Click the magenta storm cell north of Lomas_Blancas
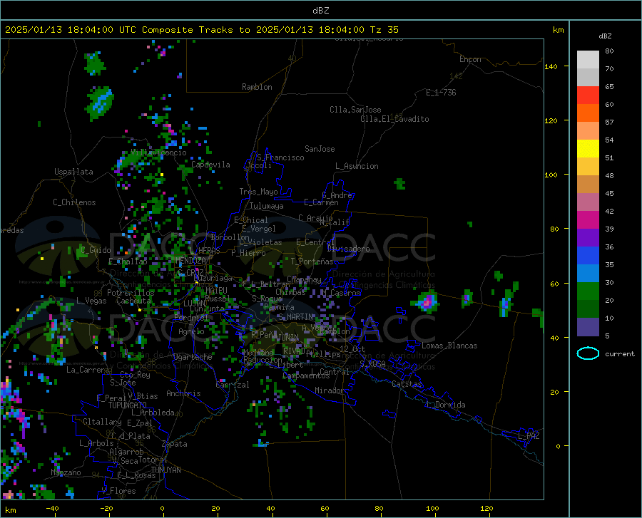Image resolution: width=642 pixels, height=518 pixels. click(x=427, y=301)
